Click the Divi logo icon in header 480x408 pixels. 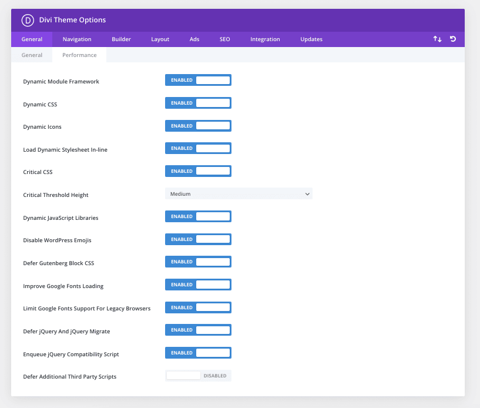click(28, 20)
